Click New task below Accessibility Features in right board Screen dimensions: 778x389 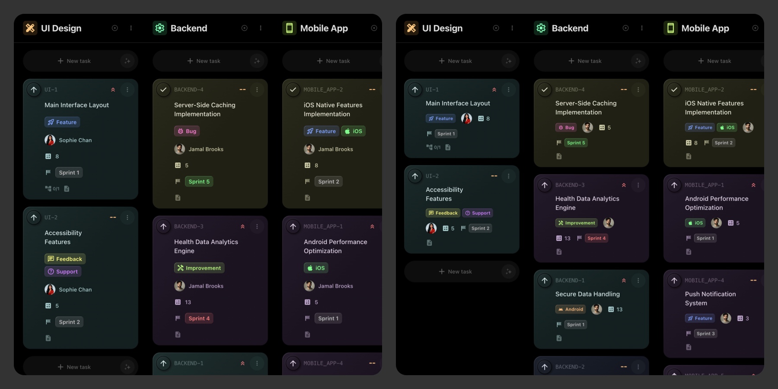pyautogui.click(x=455, y=271)
